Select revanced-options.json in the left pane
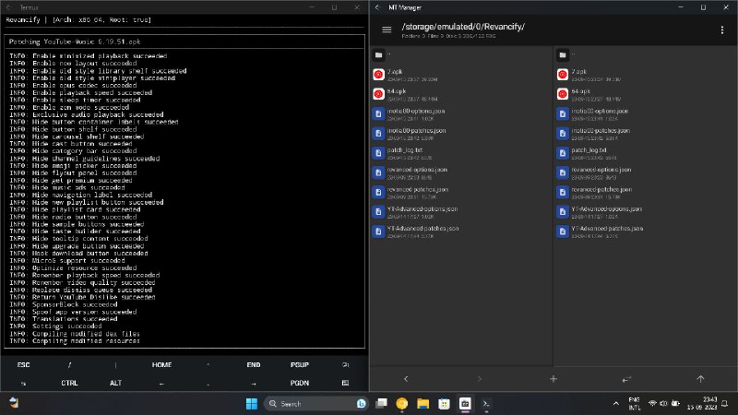Viewport: 738px width, 415px height. [x=461, y=172]
